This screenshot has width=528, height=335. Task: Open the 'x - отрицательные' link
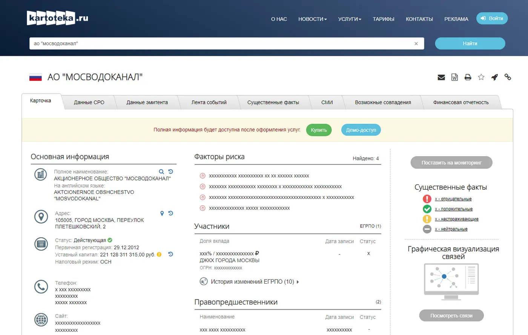click(453, 199)
